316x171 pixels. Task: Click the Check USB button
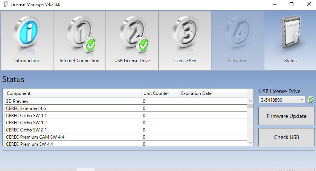[286, 137]
